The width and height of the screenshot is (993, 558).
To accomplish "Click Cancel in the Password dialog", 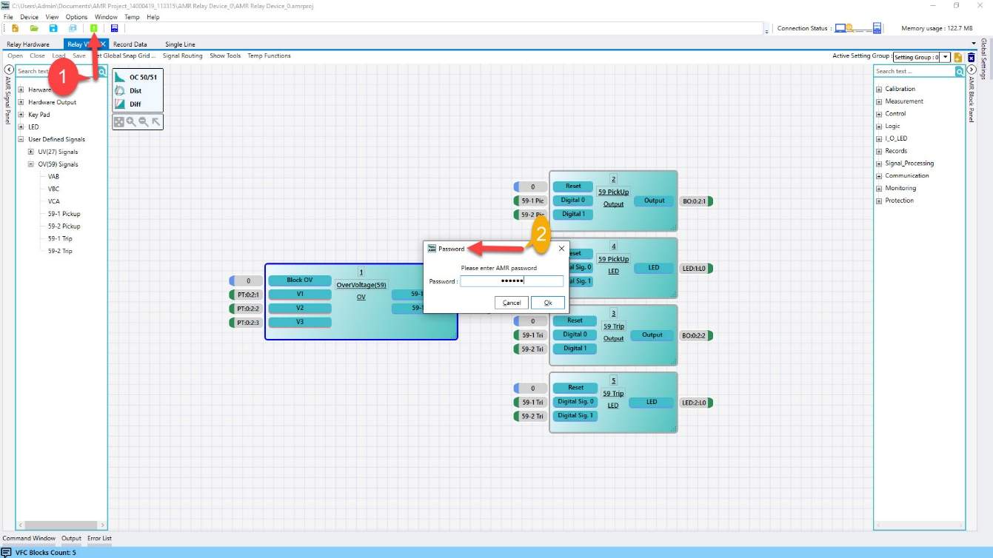I will coord(512,303).
